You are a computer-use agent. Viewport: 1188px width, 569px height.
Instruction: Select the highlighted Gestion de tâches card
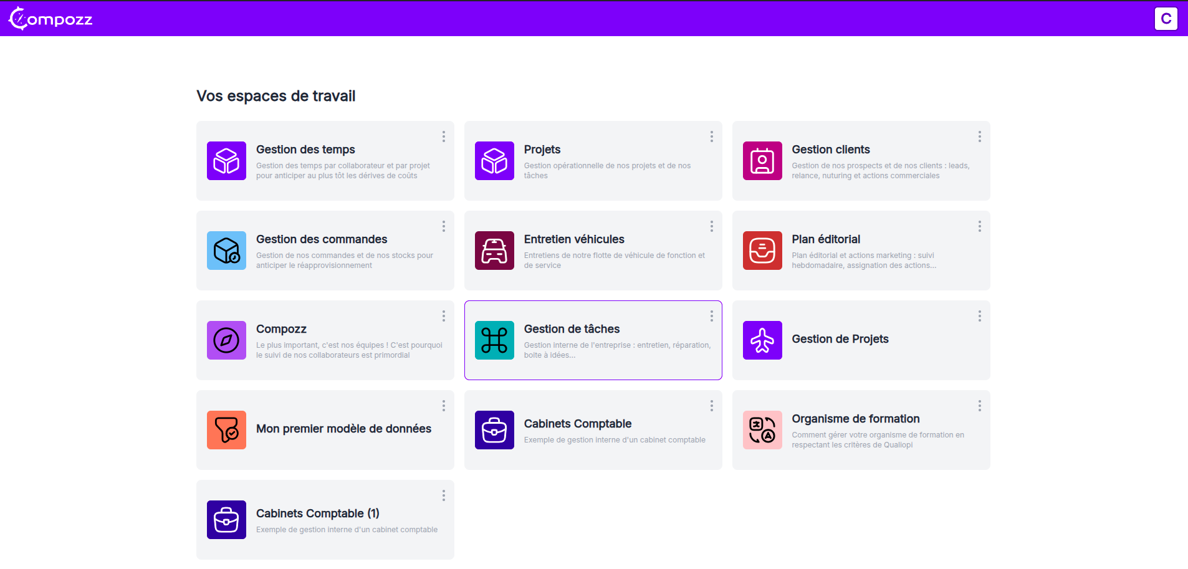coord(593,340)
